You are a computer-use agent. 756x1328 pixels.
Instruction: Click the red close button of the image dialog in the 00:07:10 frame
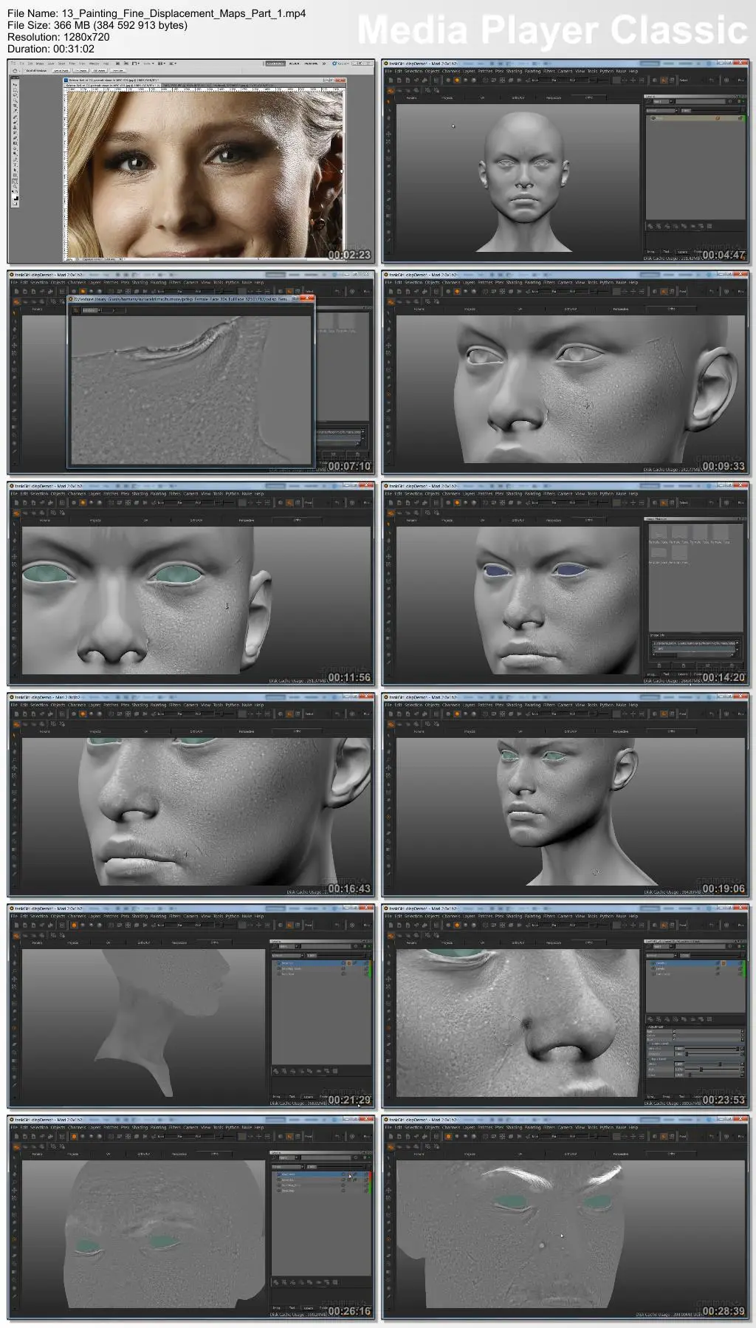click(x=307, y=298)
